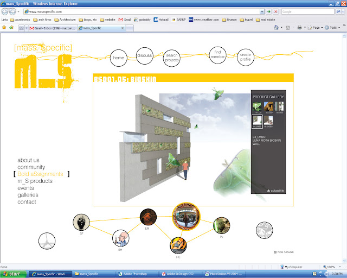
Task: Open the Architecture favorites folder
Action: tap(65, 20)
